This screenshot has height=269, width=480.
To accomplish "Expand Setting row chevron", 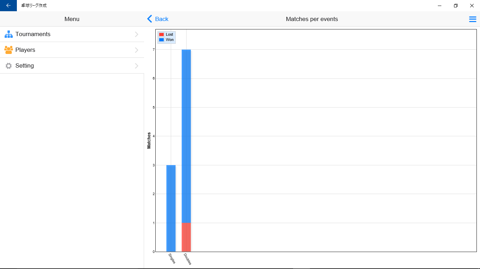I will pyautogui.click(x=137, y=66).
